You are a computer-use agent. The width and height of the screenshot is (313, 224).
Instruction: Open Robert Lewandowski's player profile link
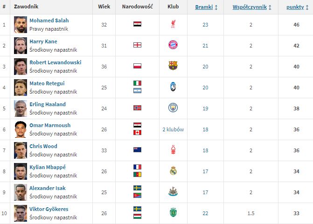point(55,62)
